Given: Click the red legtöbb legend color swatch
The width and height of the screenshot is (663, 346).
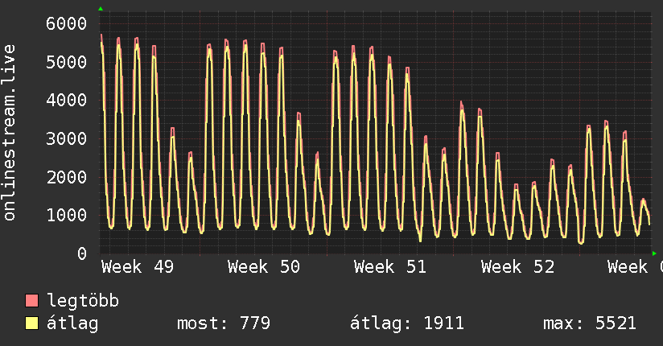Looking at the screenshot, I should tap(32, 302).
